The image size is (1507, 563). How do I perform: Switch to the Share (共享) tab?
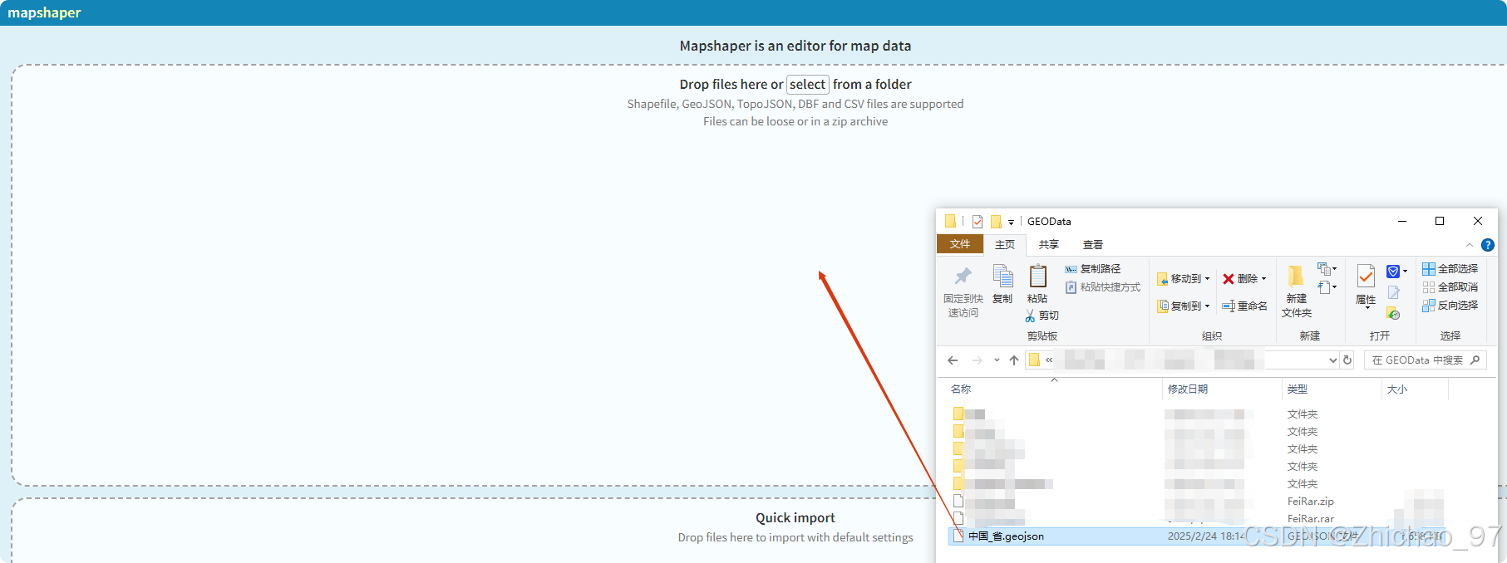[x=1049, y=245]
